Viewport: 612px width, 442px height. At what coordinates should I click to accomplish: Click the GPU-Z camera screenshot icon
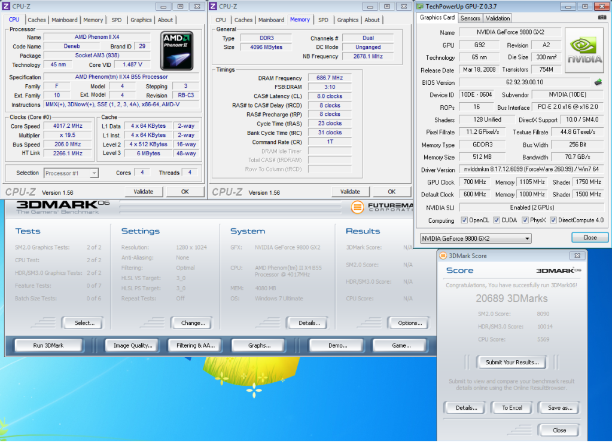coord(602,17)
